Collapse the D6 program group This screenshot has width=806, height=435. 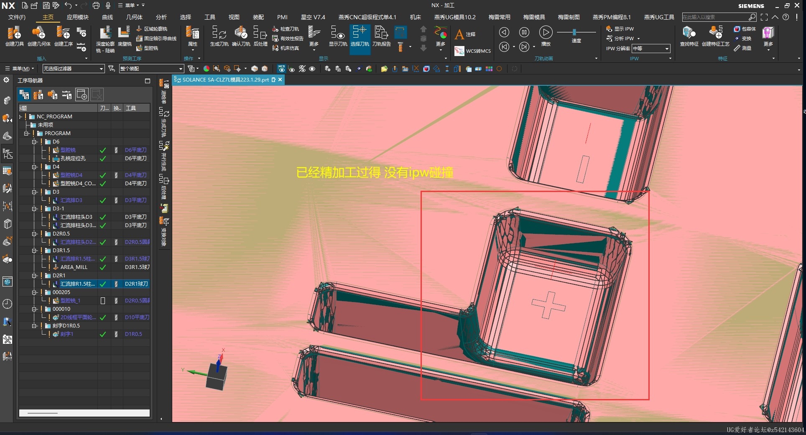tap(35, 142)
